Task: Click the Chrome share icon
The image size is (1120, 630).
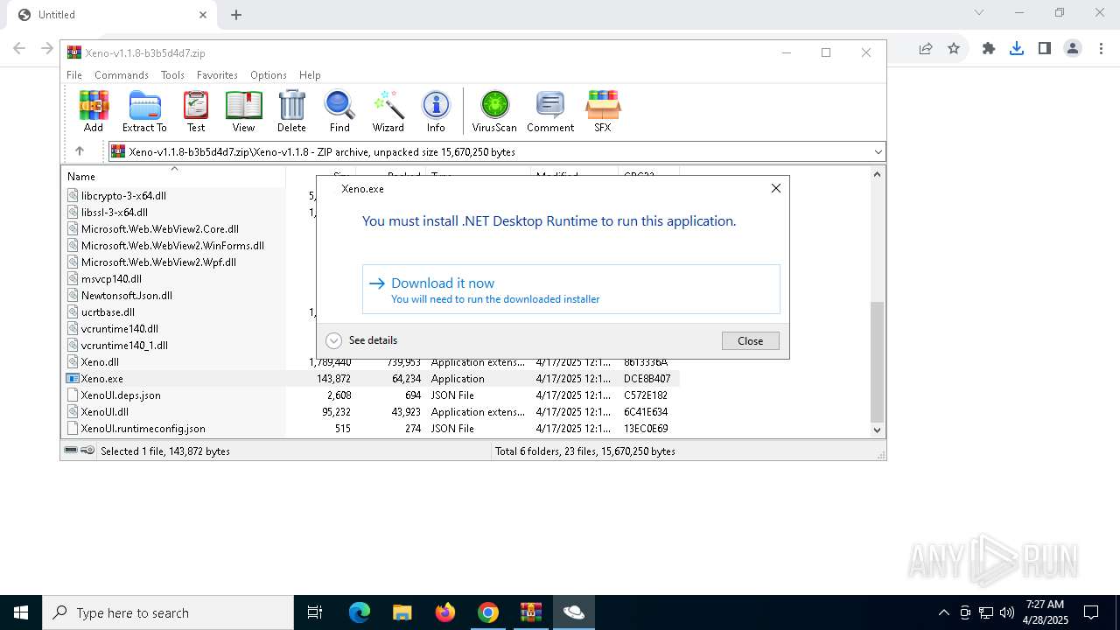Action: point(925,49)
